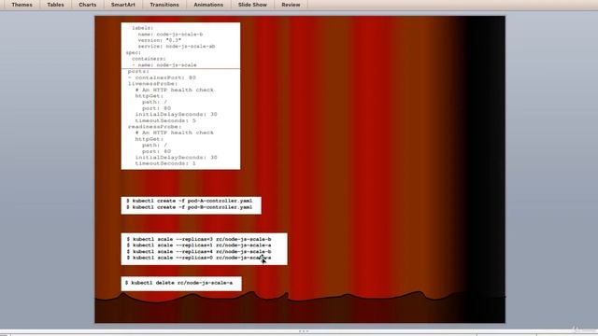Viewport: 598px width, 336px height.
Task: Open the Slide Show tab
Action: pos(252,5)
